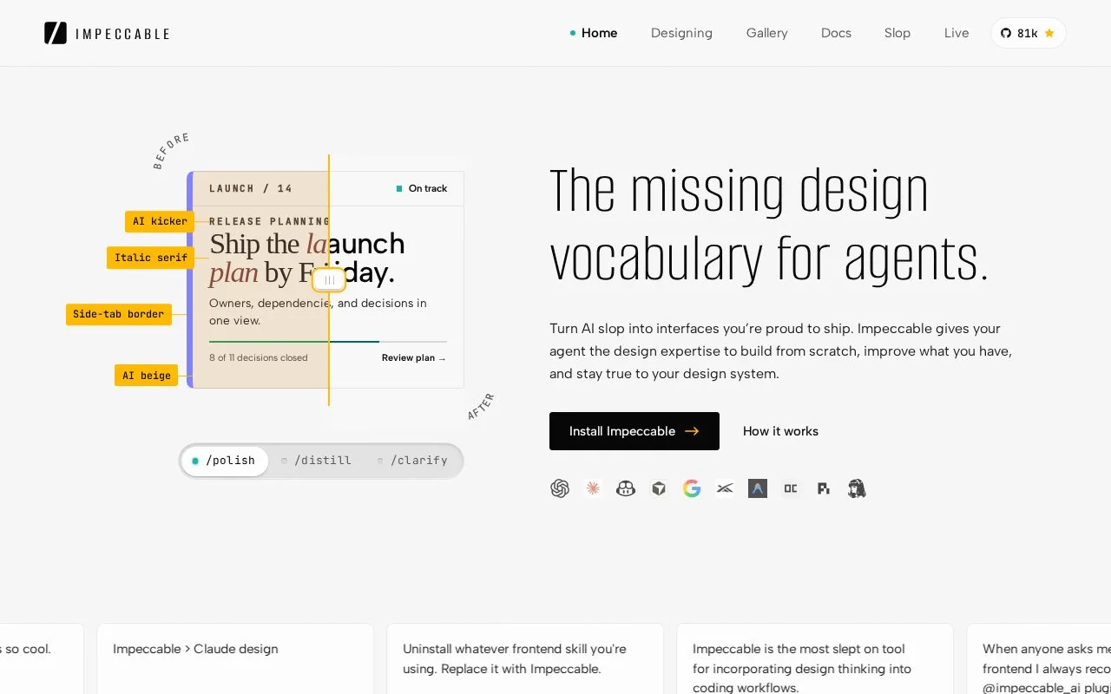
Task: Open the Slop nav link
Action: click(897, 33)
